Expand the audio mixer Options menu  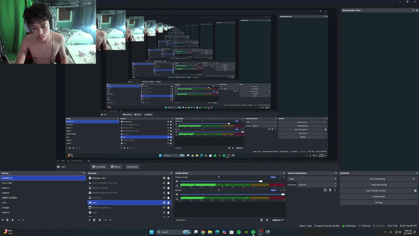(278, 220)
